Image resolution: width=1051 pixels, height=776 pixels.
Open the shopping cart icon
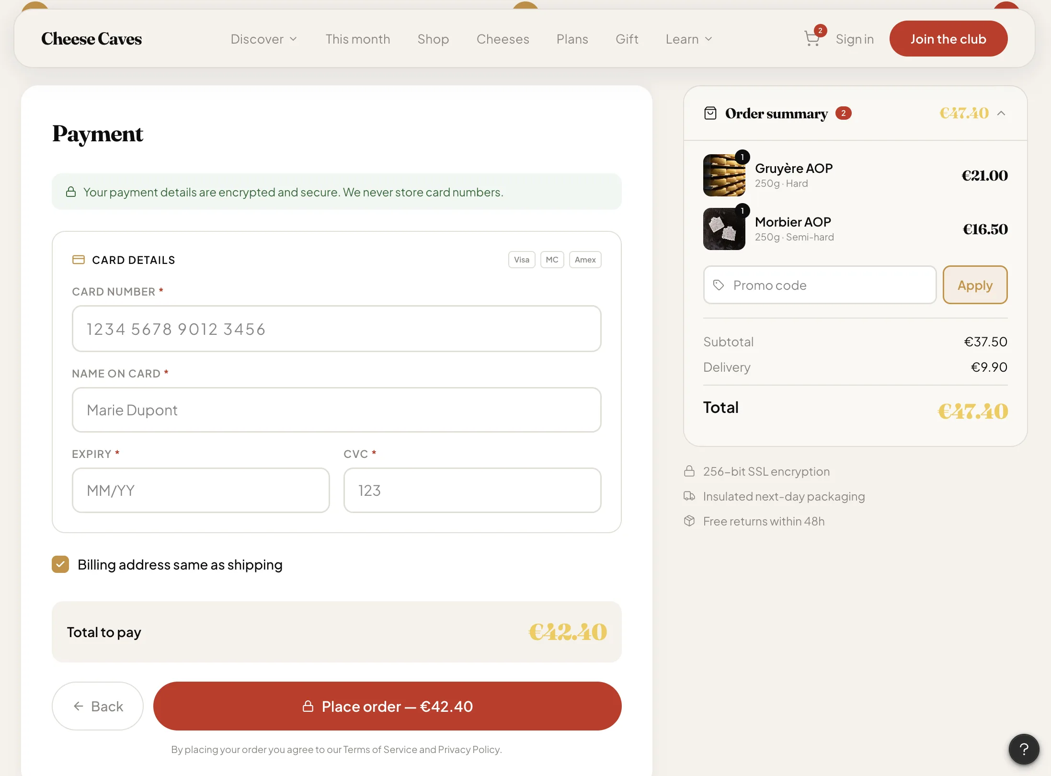click(x=811, y=38)
